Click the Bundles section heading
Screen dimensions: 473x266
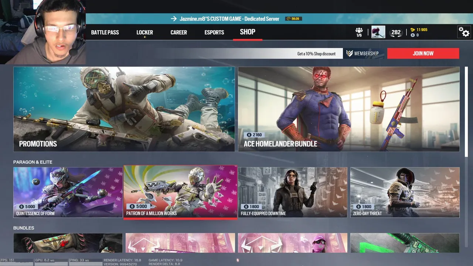point(24,228)
